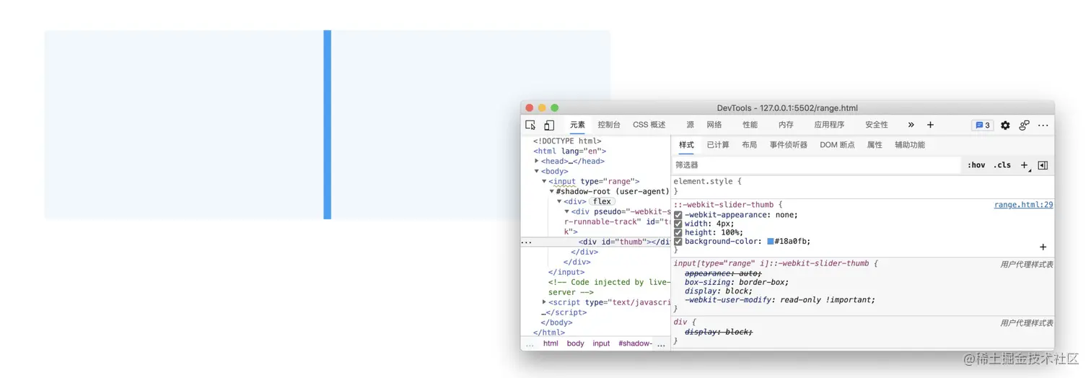This screenshot has width=1091, height=378.
Task: Click the flex badge on the div
Action: [x=603, y=202]
